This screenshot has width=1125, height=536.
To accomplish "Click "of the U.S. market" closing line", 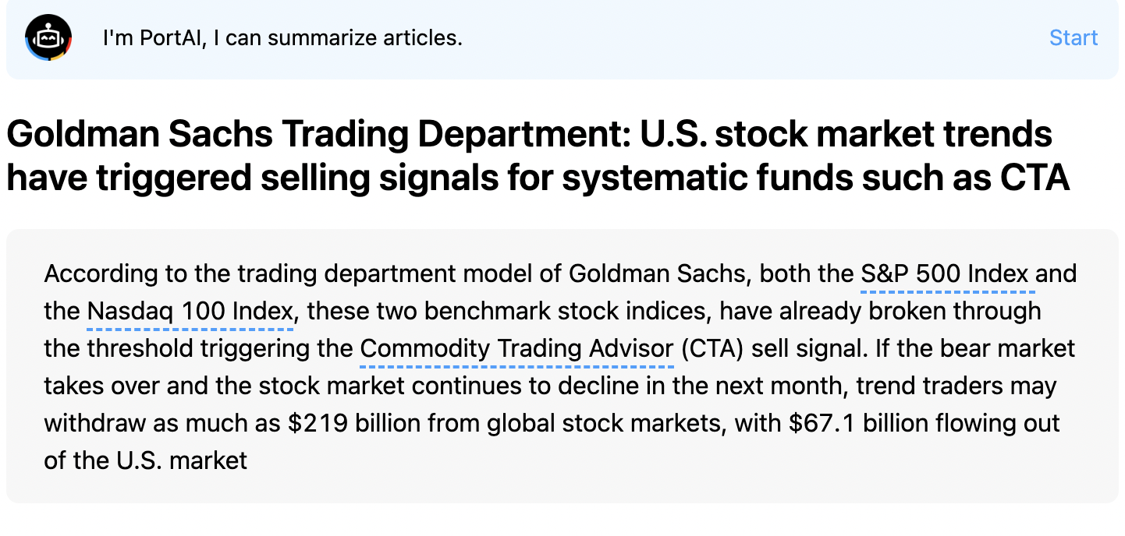I will pyautogui.click(x=145, y=460).
